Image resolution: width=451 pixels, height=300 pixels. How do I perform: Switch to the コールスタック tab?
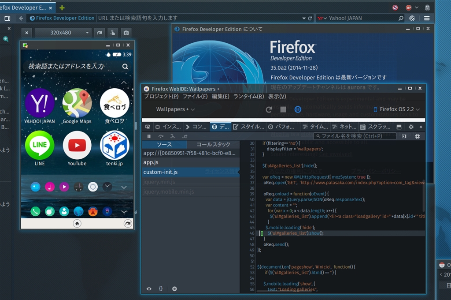[213, 144]
